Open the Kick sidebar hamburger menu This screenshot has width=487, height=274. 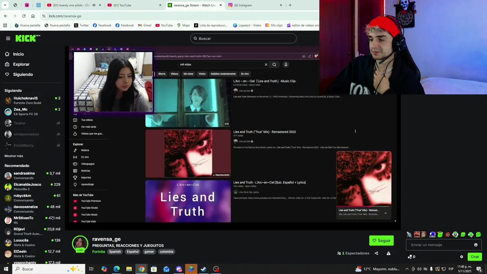coord(8,38)
